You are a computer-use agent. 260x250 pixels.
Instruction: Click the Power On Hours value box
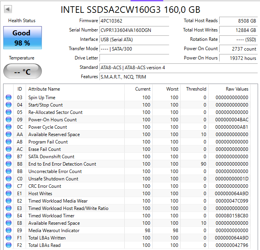(x=238, y=58)
